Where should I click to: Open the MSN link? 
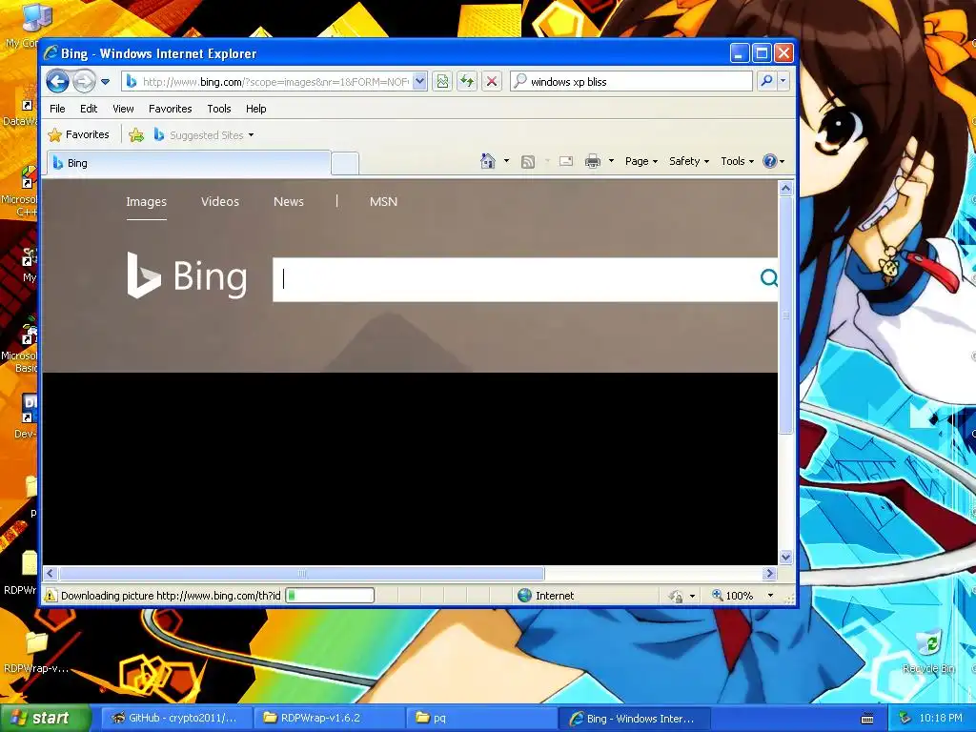point(383,202)
